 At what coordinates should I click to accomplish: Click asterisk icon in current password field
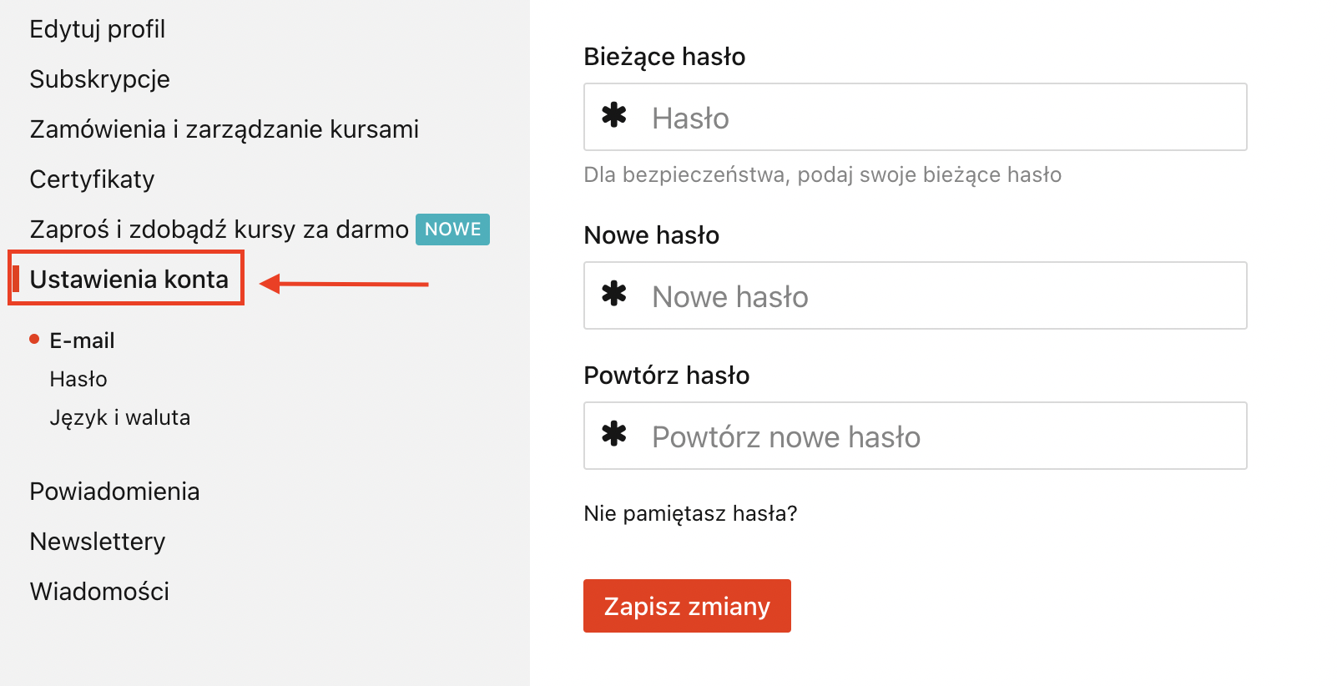[x=614, y=114]
